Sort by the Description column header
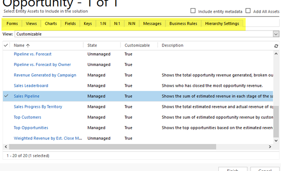The height and width of the screenshot is (171, 281). 172,46
